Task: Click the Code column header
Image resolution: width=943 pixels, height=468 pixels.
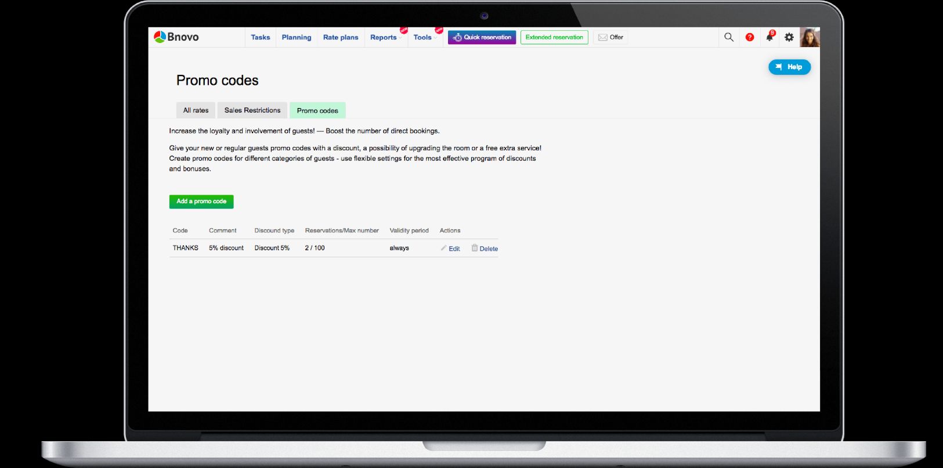Action: pyautogui.click(x=180, y=231)
